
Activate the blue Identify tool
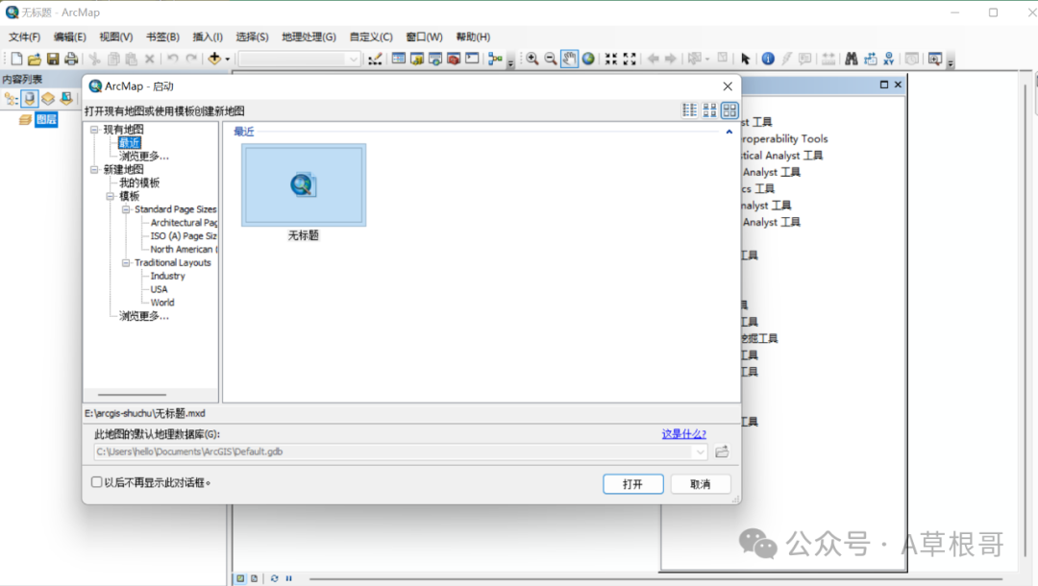[x=768, y=59]
